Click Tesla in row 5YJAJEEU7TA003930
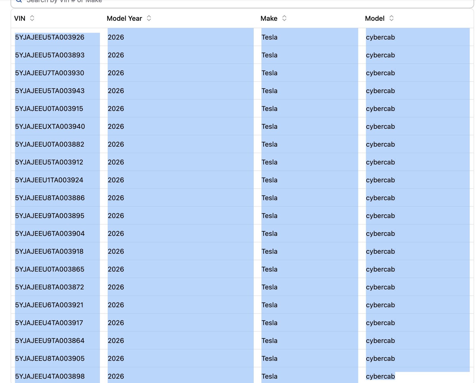The image size is (476, 383). 270,73
